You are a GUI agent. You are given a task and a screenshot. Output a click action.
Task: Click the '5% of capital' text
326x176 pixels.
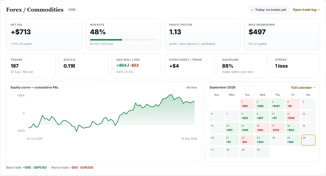(258, 44)
